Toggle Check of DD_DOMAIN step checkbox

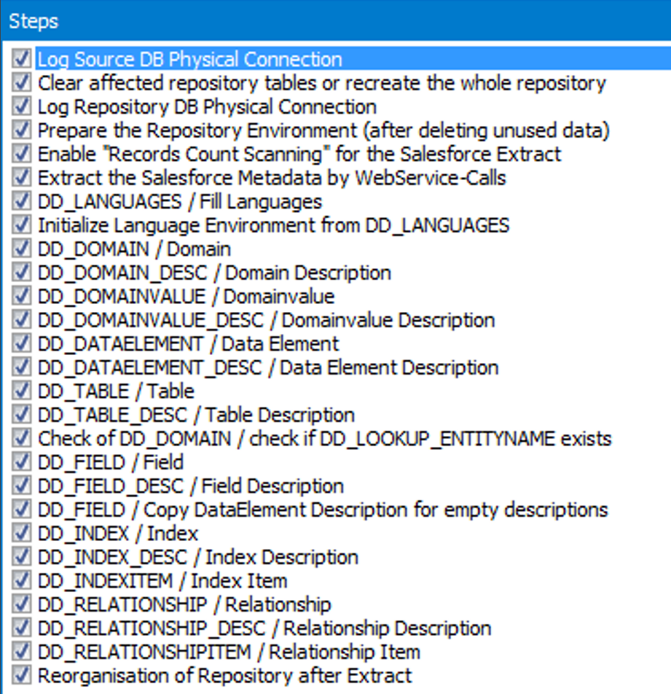21,438
